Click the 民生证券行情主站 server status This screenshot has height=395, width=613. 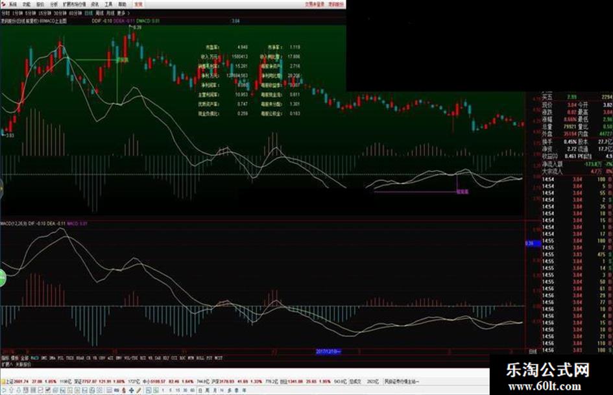[402, 381]
